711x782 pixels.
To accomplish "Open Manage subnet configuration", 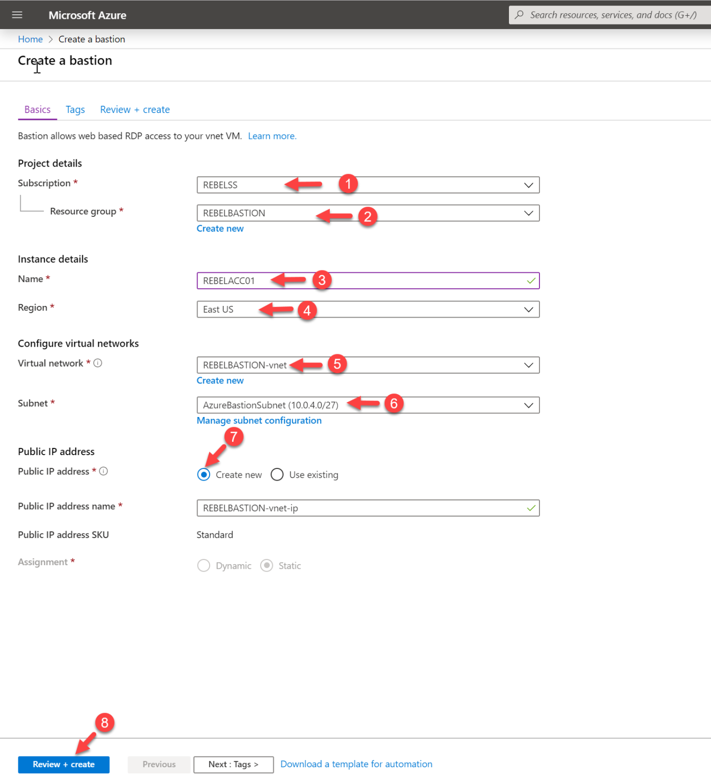I will pos(259,420).
